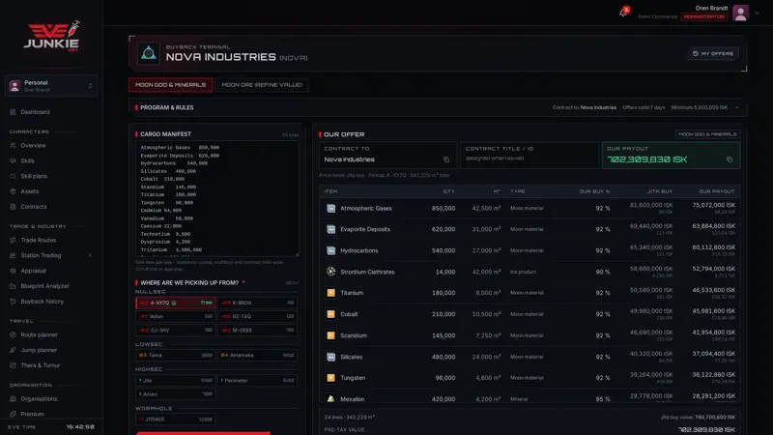Open Dashboard via its sidebar icon
The height and width of the screenshot is (435, 773).
[x=13, y=112]
